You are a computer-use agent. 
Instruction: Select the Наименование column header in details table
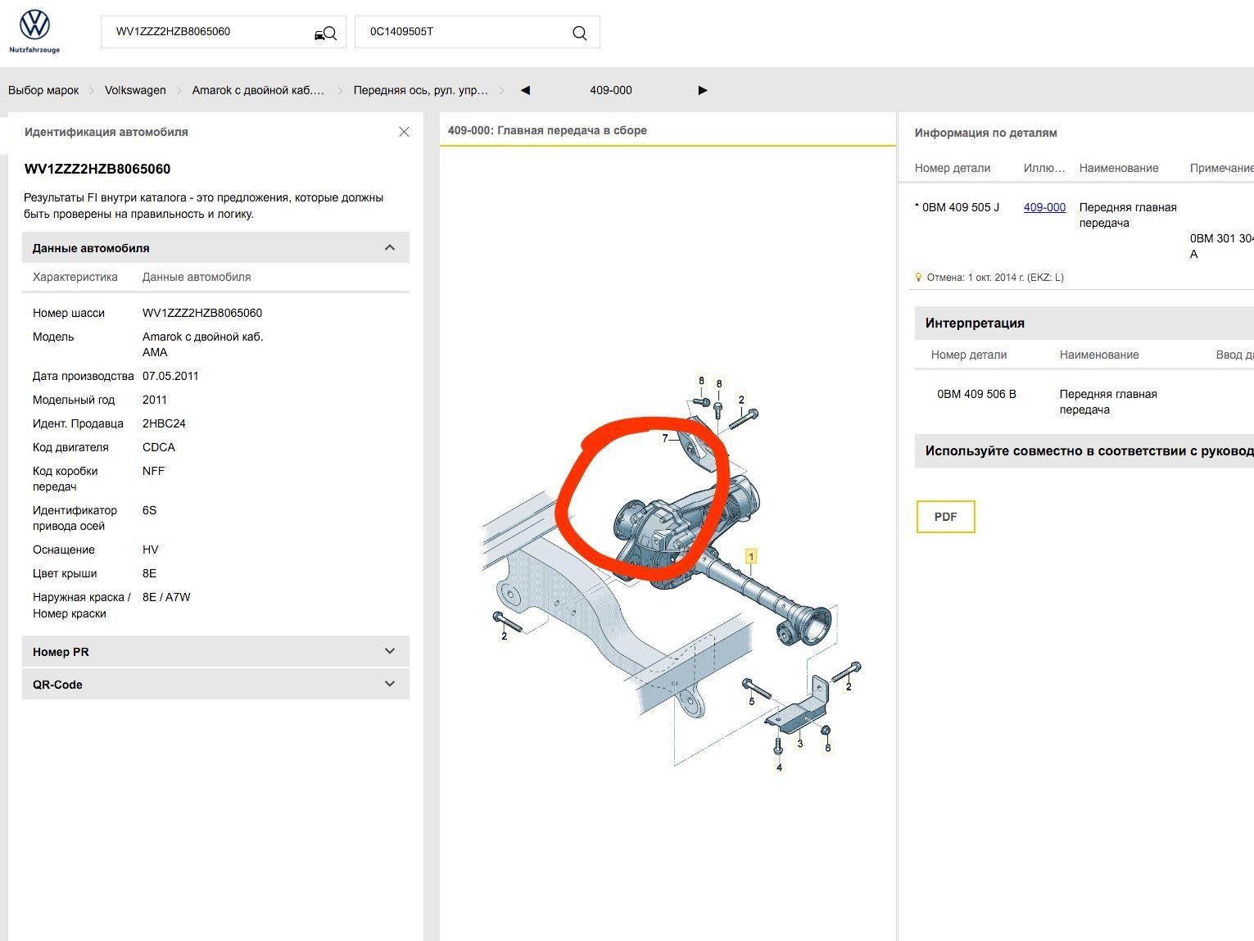[x=1119, y=168]
